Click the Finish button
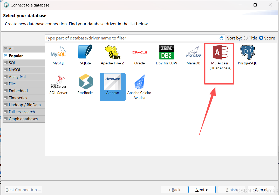 (232, 190)
